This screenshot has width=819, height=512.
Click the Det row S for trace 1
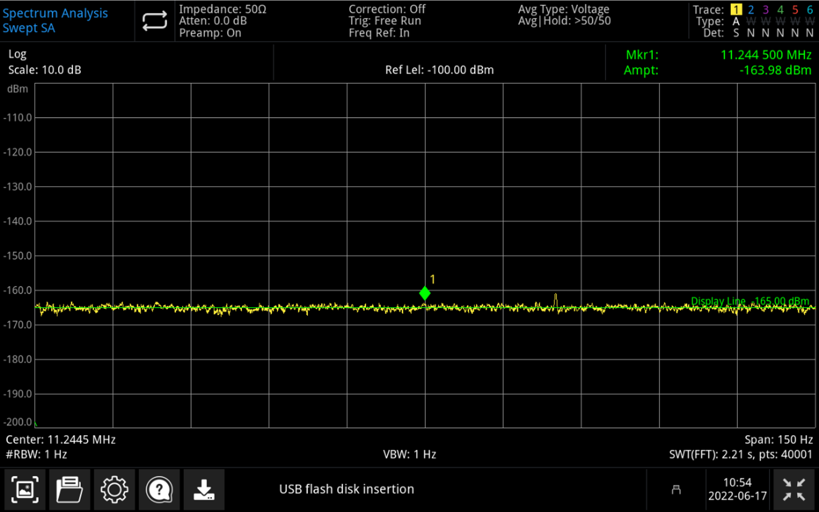[x=736, y=33]
